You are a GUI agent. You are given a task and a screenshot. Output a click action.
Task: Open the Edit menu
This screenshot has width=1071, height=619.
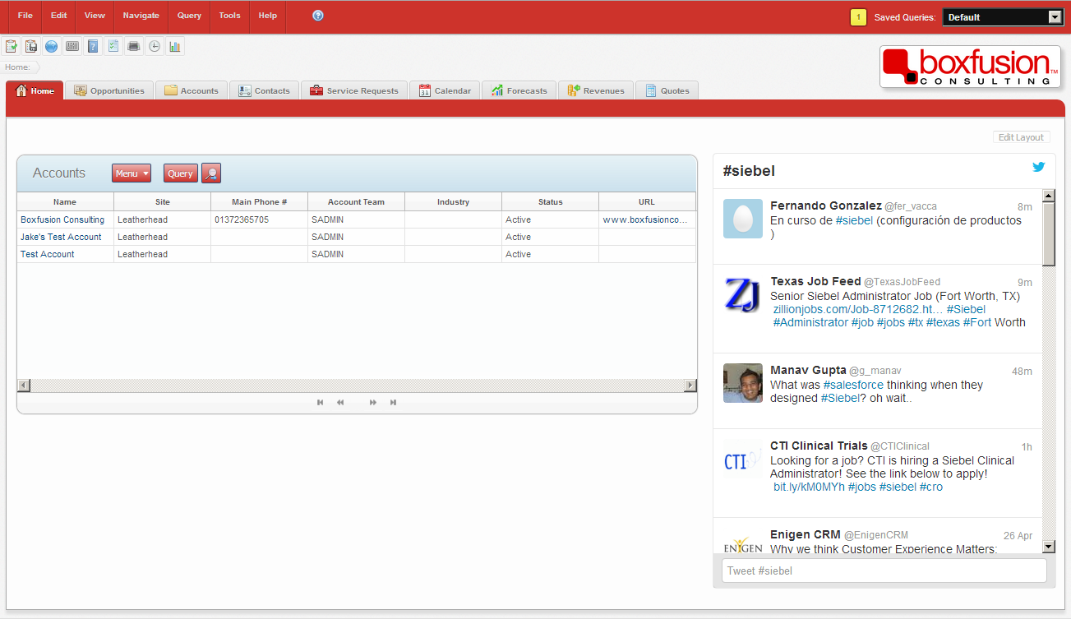(x=58, y=16)
